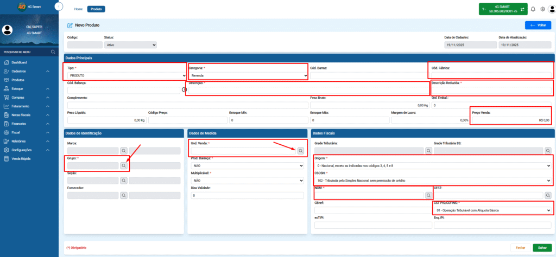
Task: Click the Grupo search magnifier icon
Action: pyautogui.click(x=123, y=165)
